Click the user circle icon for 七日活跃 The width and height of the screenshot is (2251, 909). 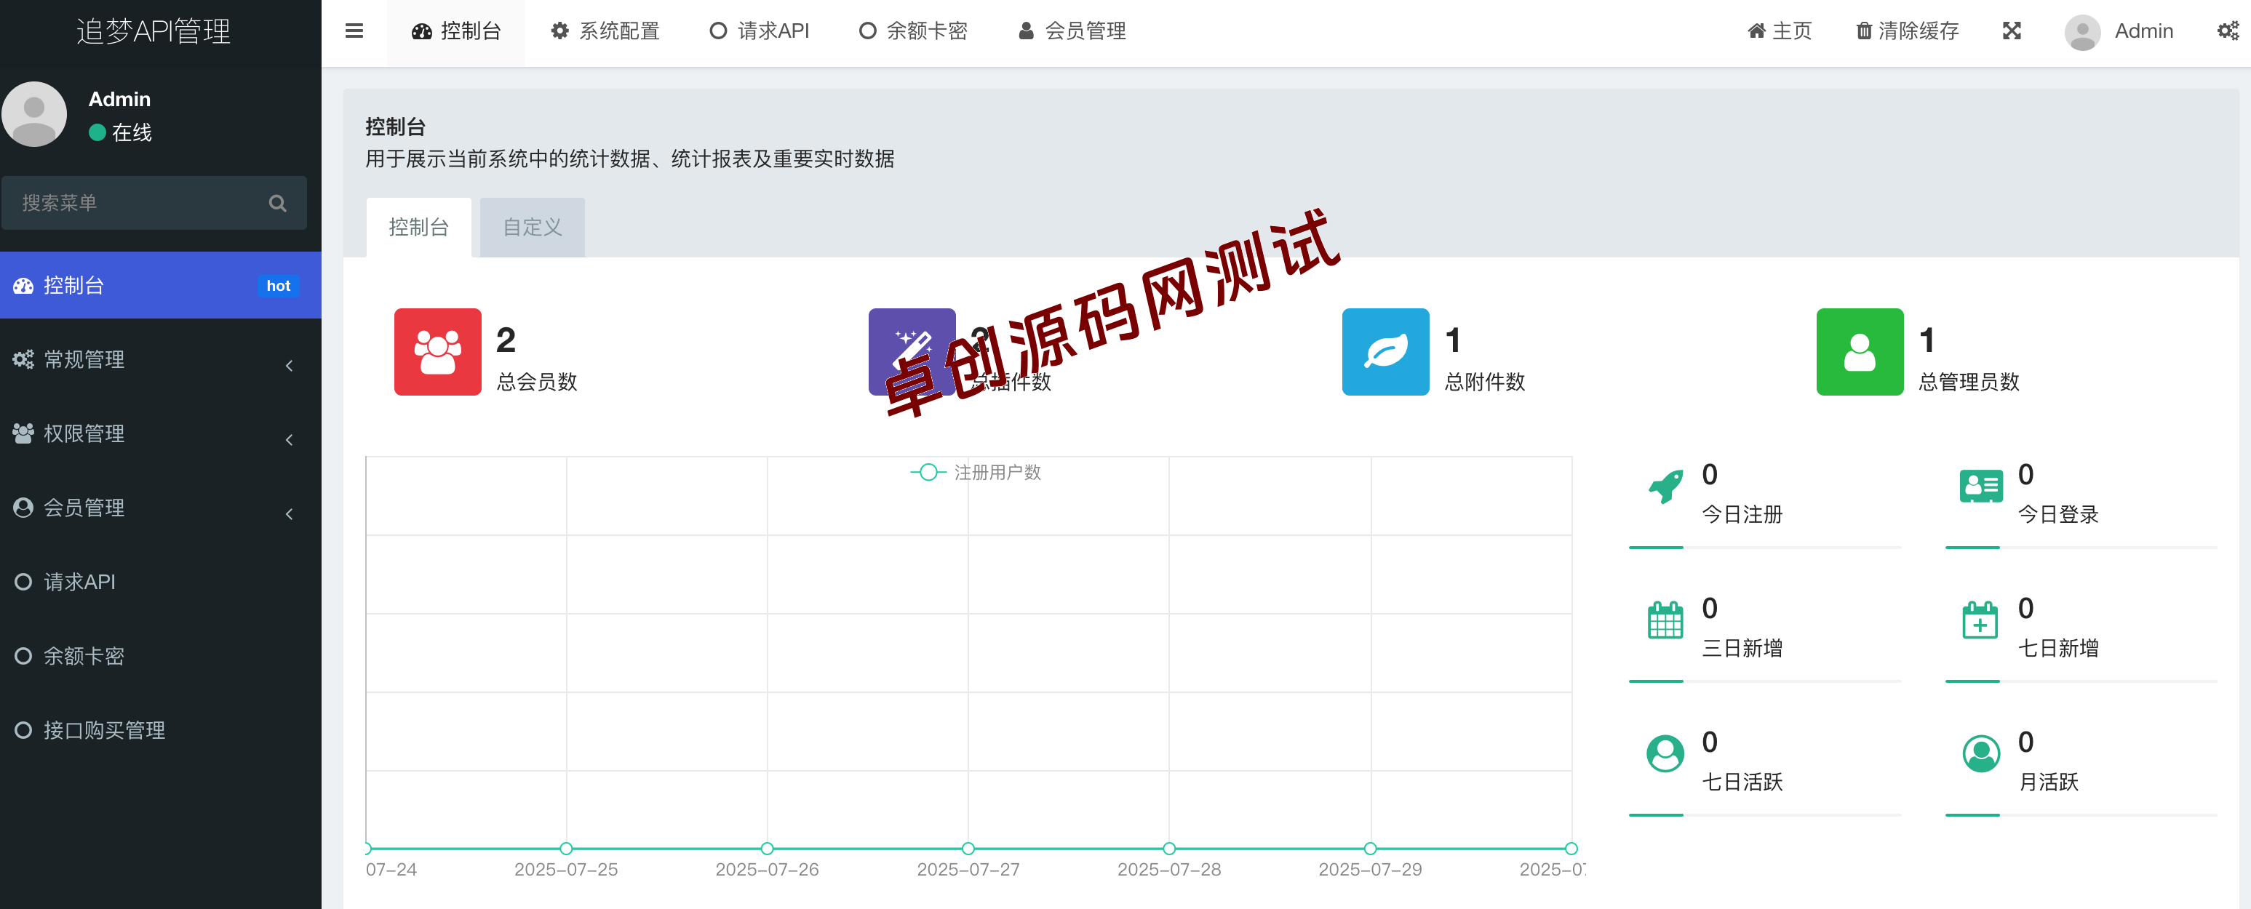pos(1665,753)
